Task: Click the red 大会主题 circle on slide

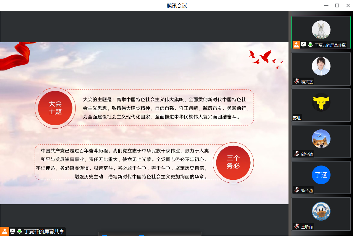Action: 55,108
